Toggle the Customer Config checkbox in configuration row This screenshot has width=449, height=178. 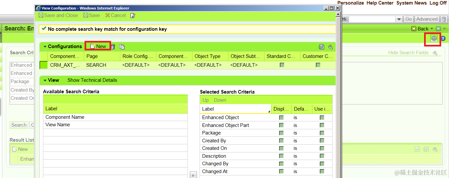pos(318,65)
